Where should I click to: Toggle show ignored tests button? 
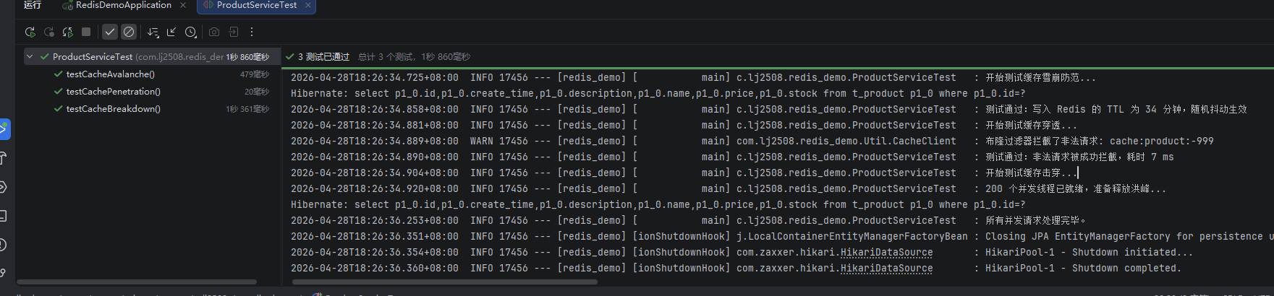pos(129,32)
